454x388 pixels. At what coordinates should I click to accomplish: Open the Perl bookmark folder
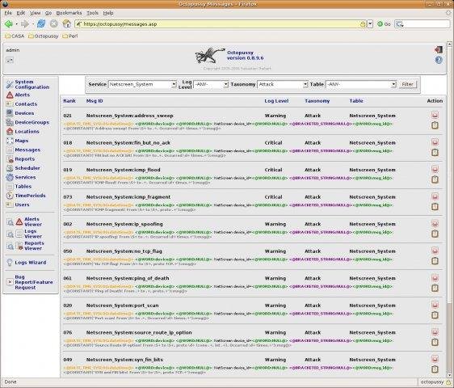tap(70, 36)
